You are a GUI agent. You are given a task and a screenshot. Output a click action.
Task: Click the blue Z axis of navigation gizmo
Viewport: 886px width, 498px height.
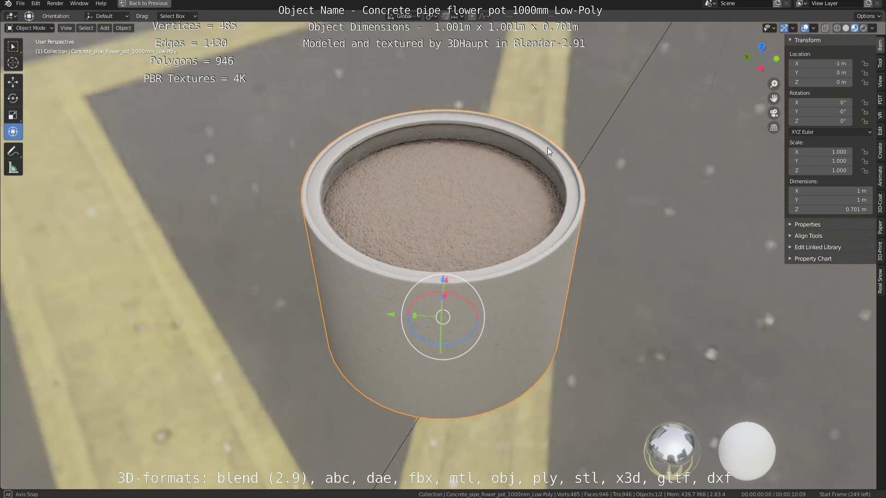pyautogui.click(x=762, y=47)
